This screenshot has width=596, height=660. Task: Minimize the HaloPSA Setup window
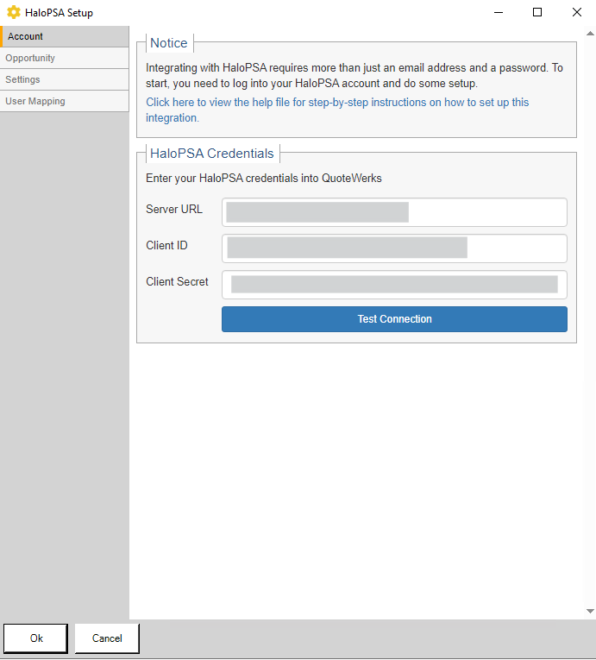[x=499, y=12]
